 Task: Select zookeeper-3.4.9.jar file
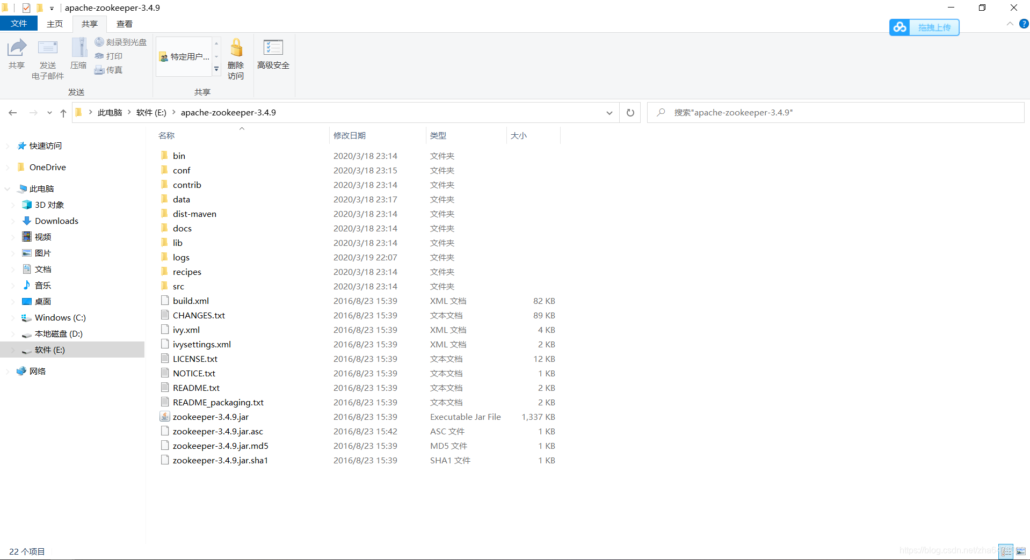211,417
